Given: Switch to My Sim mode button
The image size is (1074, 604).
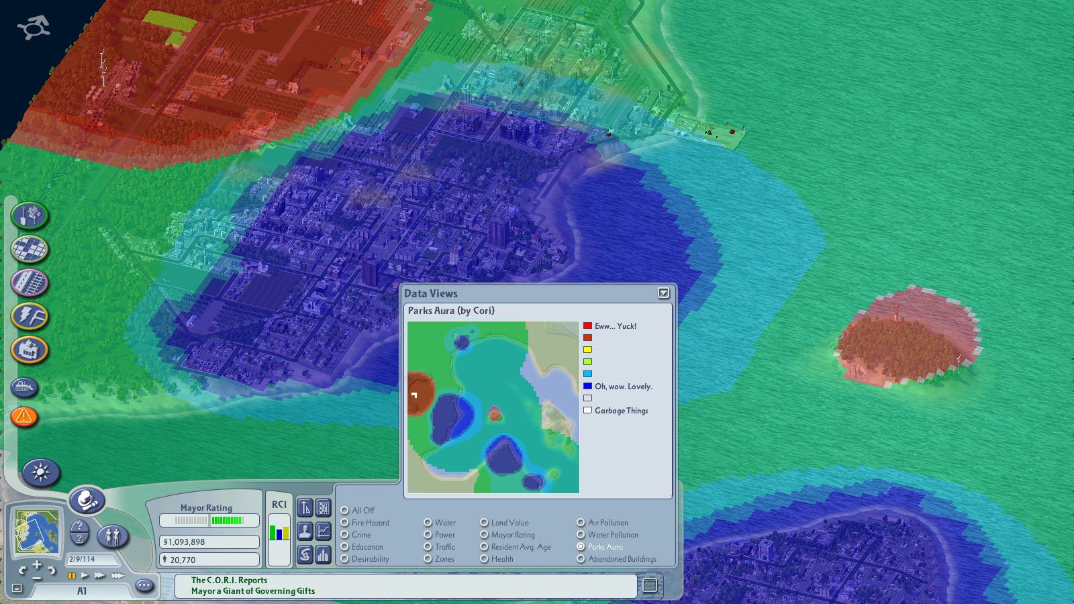Looking at the screenshot, I should tap(113, 536).
